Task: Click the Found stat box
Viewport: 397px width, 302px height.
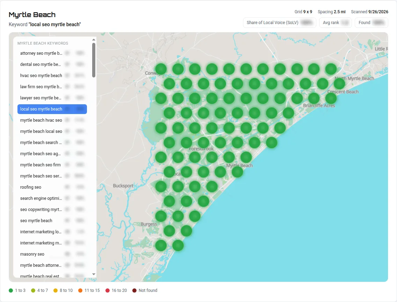Action: coord(371,23)
